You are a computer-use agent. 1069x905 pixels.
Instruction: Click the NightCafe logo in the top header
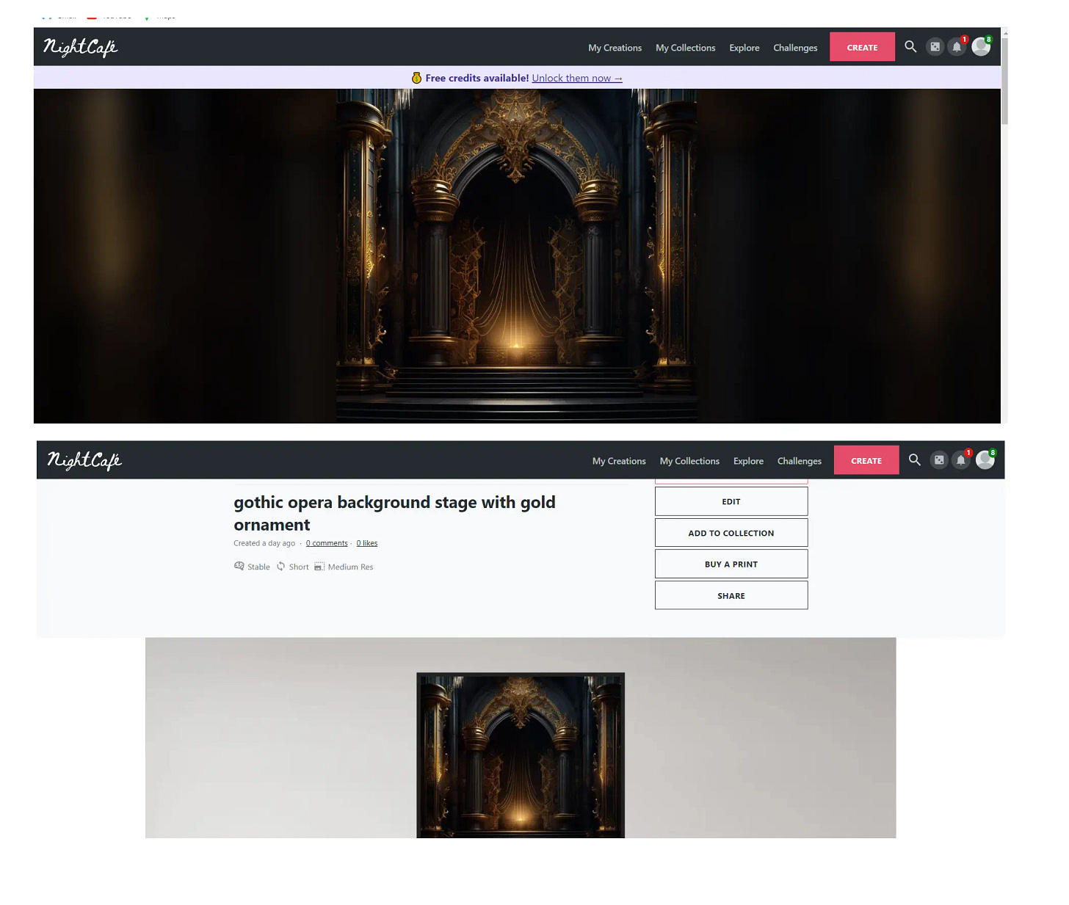(x=80, y=47)
